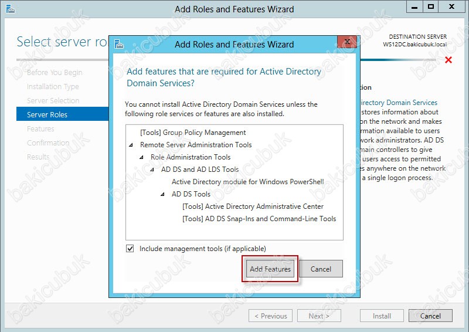
Task: Select Remote Server Administration Tools label
Action: pyautogui.click(x=196, y=145)
